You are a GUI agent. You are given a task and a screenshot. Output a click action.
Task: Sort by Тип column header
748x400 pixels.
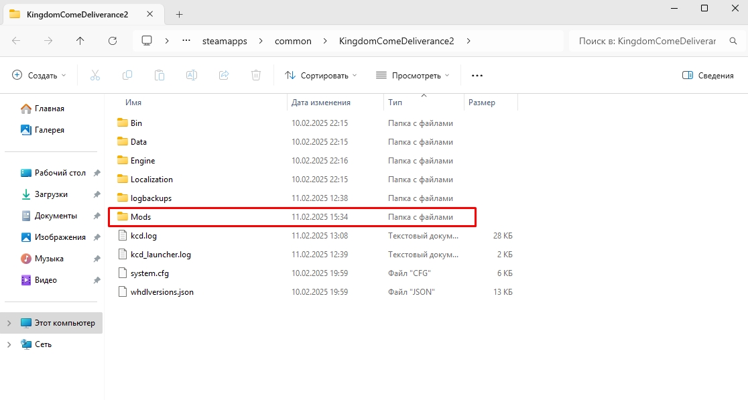[395, 103]
